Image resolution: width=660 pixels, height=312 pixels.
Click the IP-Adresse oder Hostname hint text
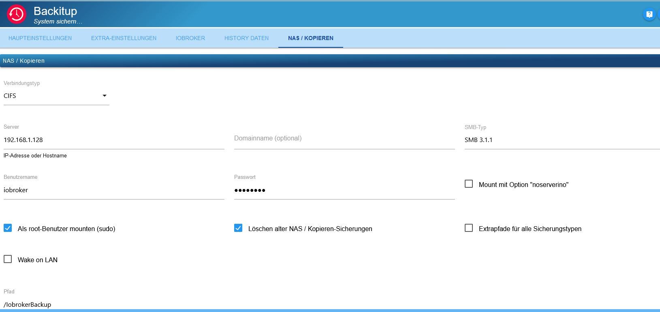tap(35, 156)
